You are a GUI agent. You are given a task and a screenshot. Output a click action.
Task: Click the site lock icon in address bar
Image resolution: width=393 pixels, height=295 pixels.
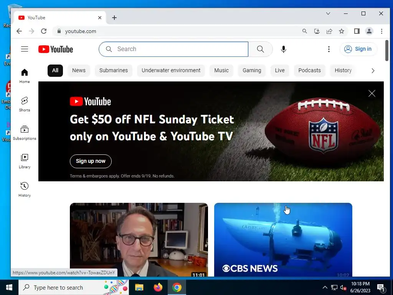tap(59, 31)
